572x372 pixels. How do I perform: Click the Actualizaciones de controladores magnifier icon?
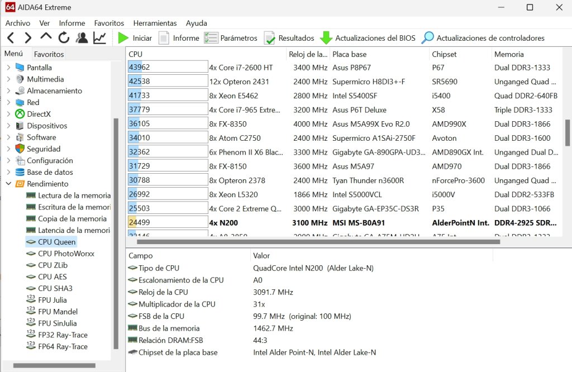(427, 38)
